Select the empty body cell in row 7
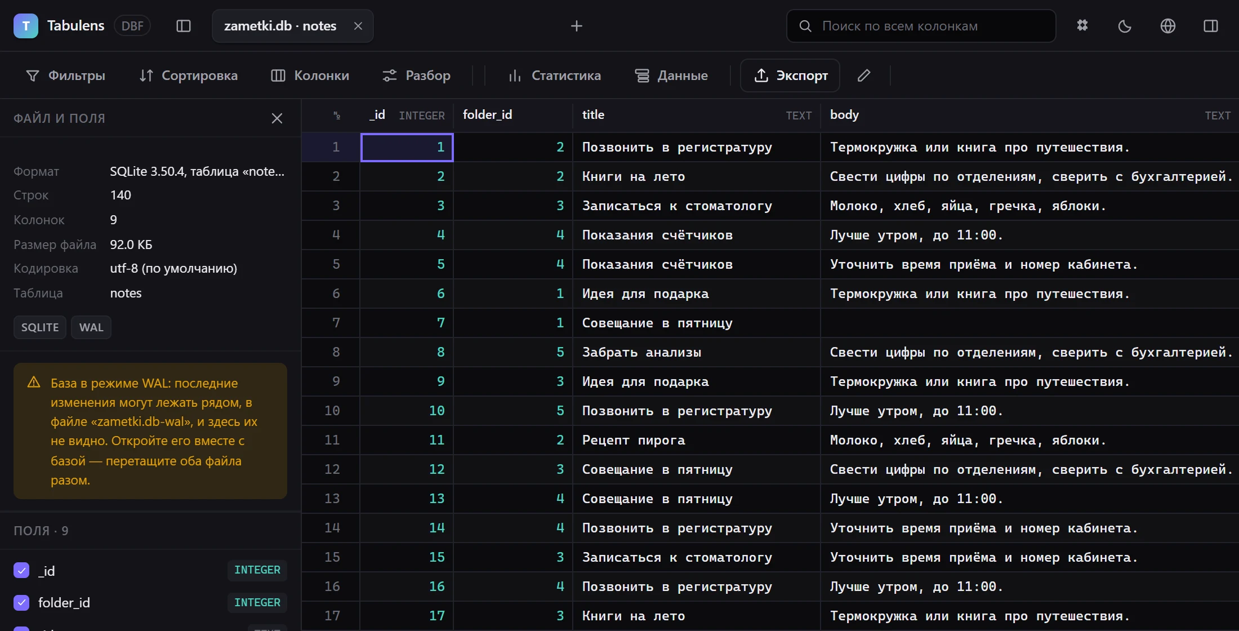Image resolution: width=1239 pixels, height=631 pixels. 1029,323
